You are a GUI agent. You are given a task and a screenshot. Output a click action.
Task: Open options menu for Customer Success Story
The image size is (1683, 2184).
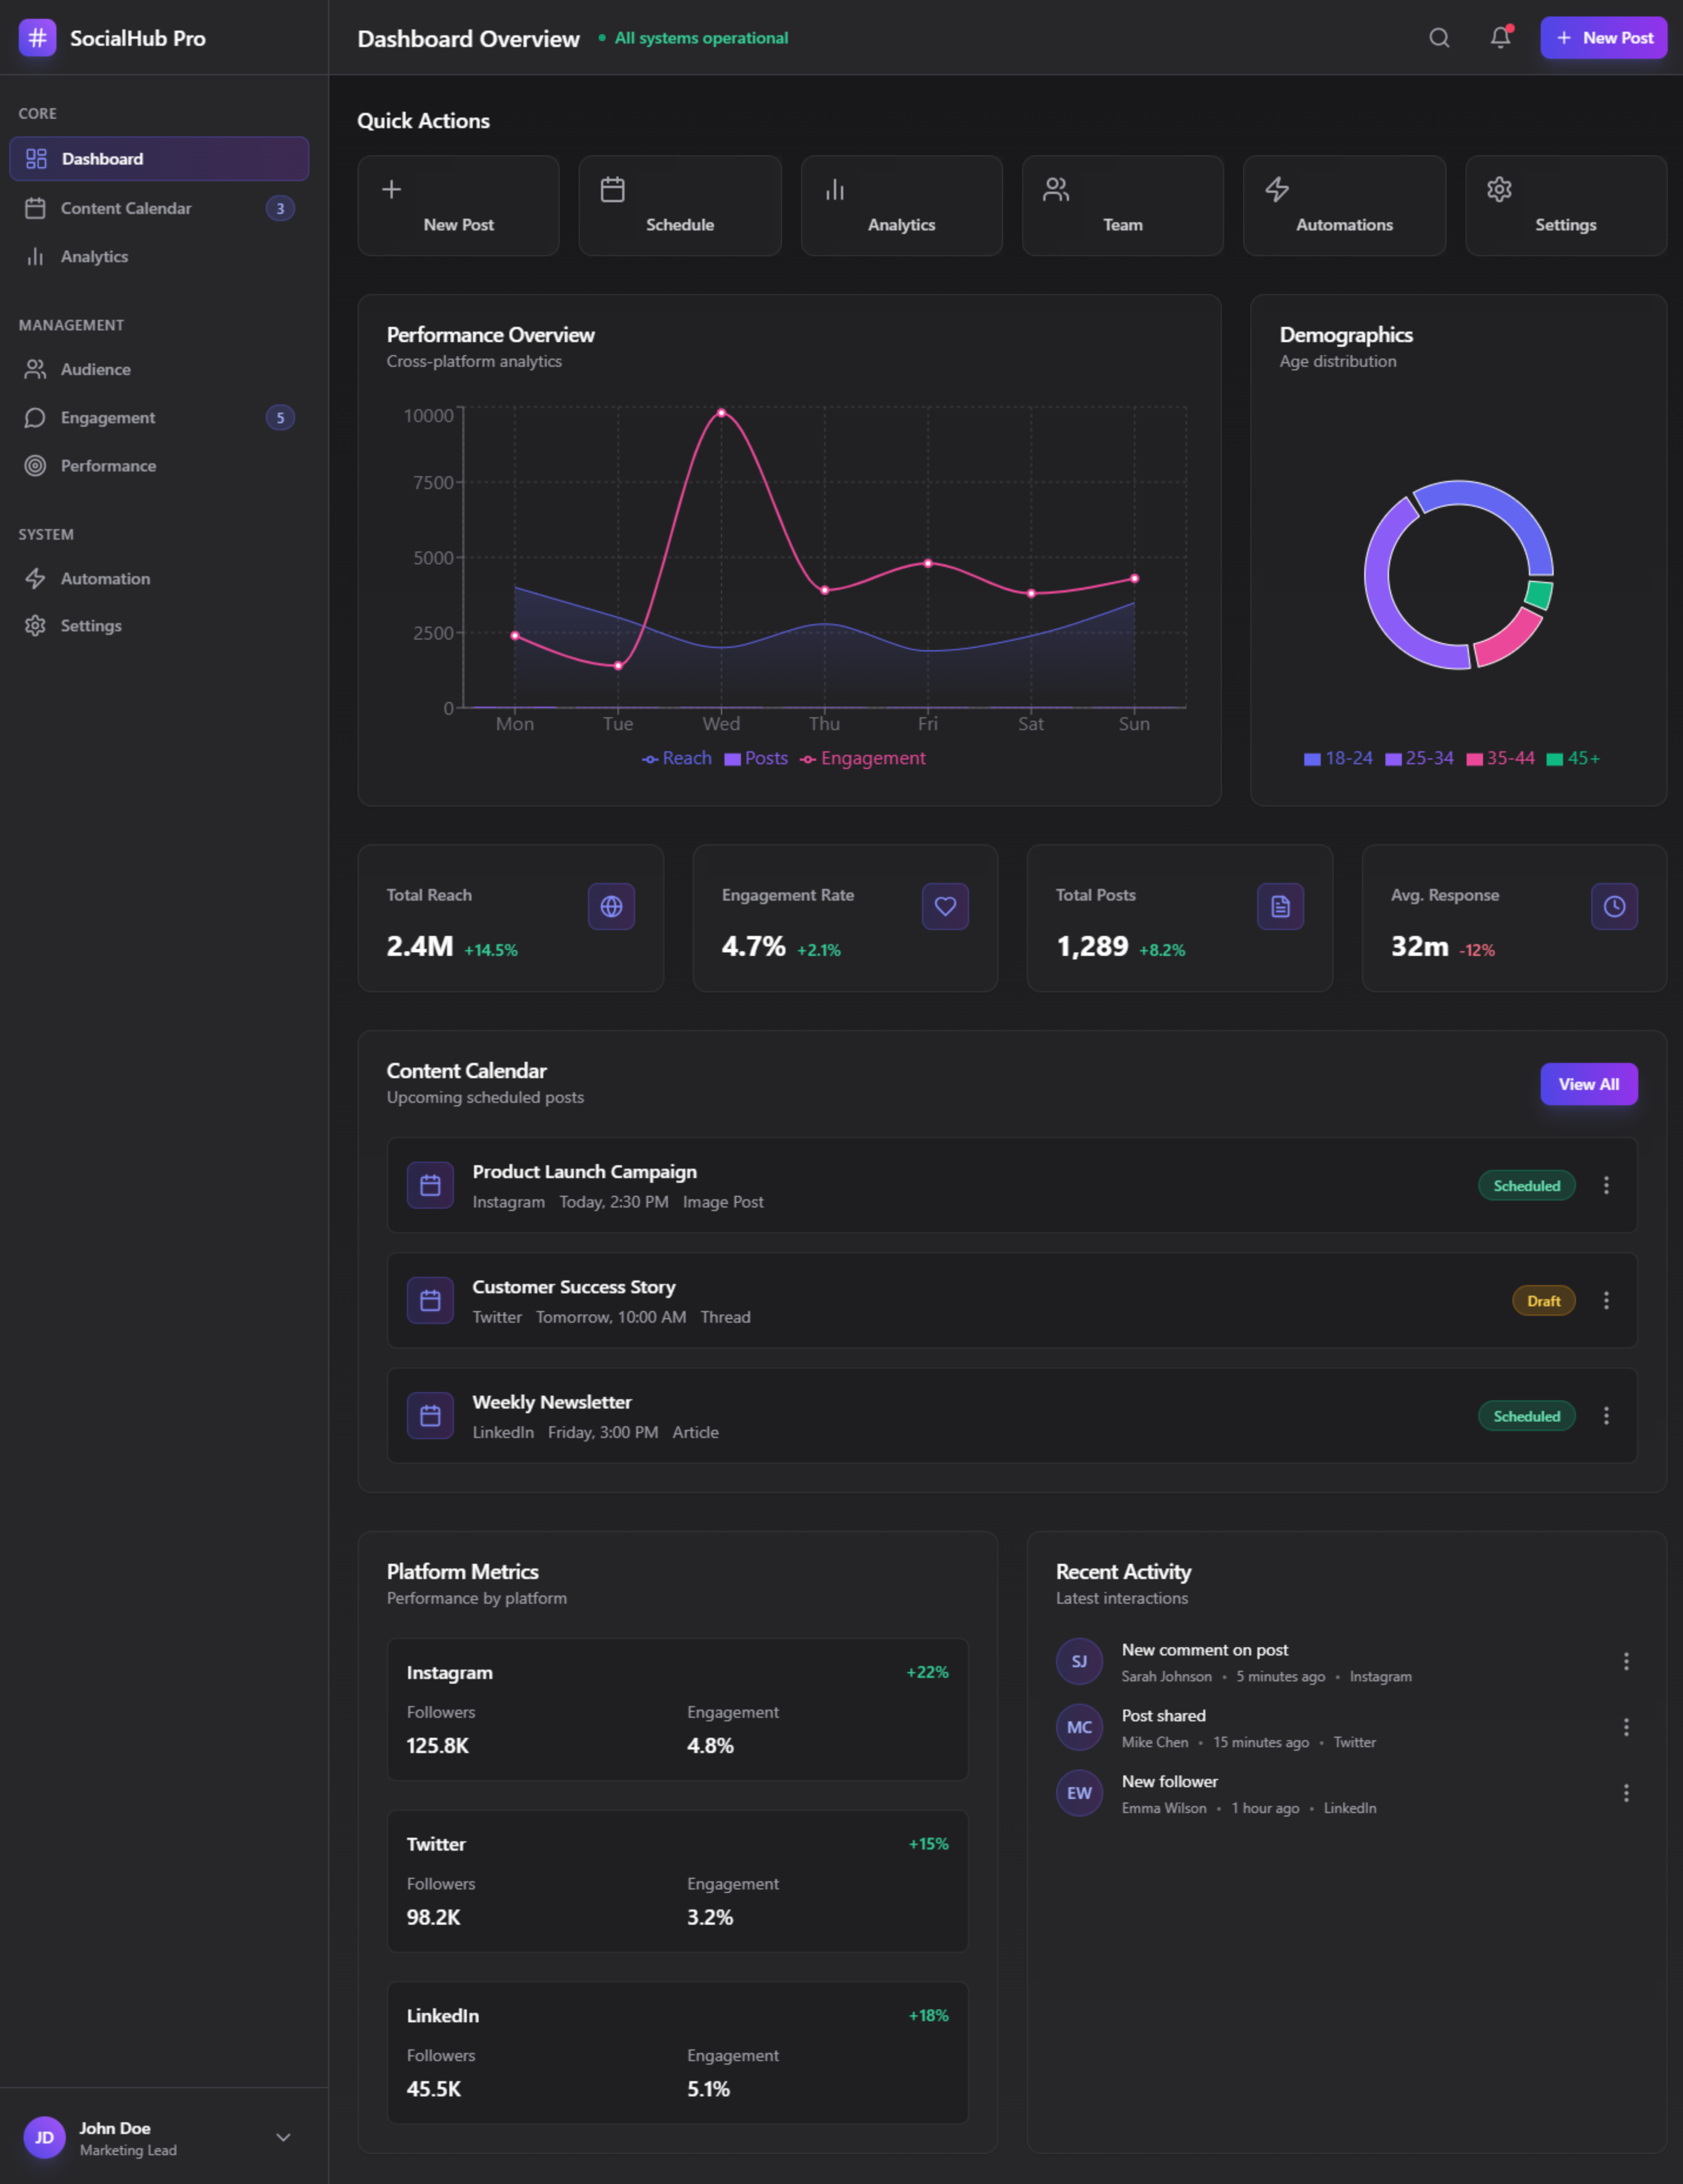point(1606,1300)
